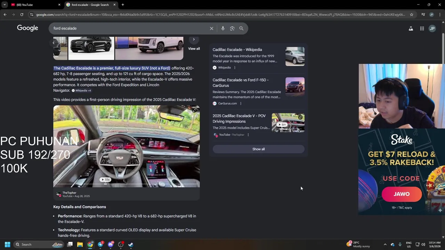Click the browser address bar URL
This screenshot has width=445, height=250.
click(x=220, y=15)
